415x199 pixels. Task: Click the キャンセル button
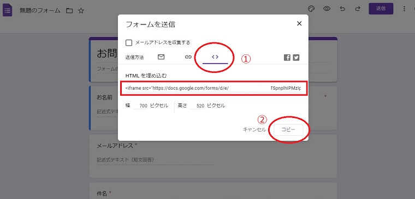tap(254, 130)
